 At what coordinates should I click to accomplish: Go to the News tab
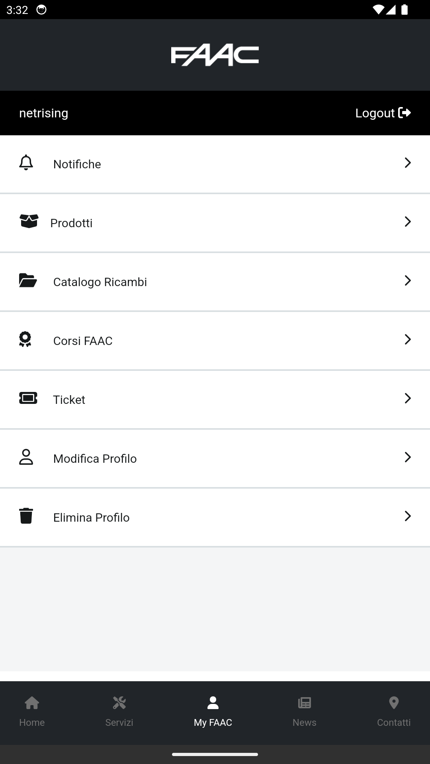305,711
